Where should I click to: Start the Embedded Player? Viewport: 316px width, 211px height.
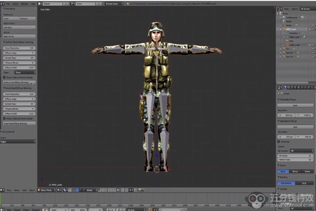pos(295,106)
